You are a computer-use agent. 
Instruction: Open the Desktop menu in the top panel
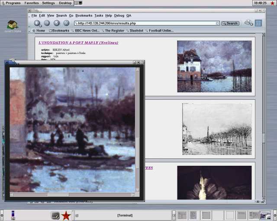coord(65,3)
